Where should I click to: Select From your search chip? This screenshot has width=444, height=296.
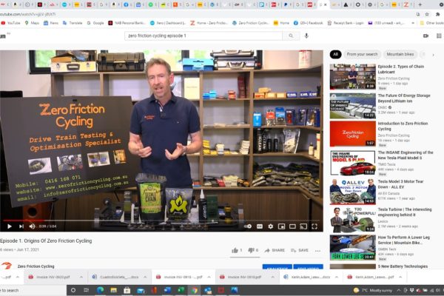click(x=362, y=54)
